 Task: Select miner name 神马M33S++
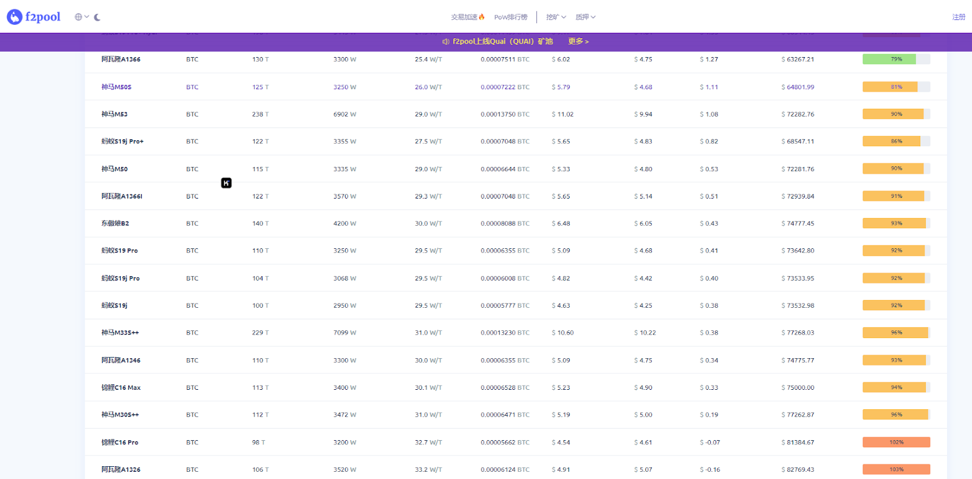click(x=120, y=333)
